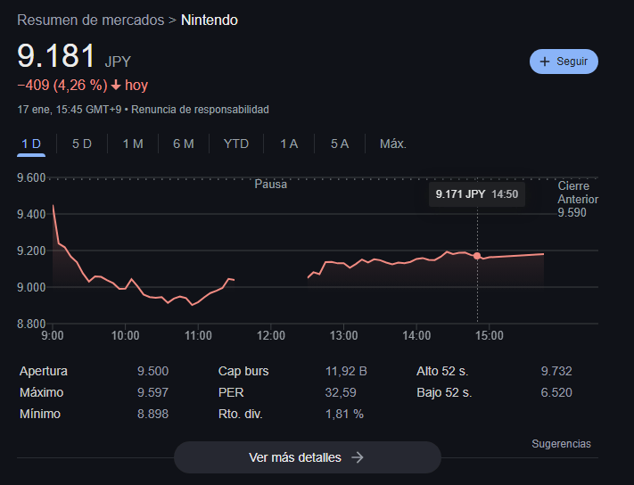Click the PER value 32,59
This screenshot has width=634, height=485.
(341, 392)
